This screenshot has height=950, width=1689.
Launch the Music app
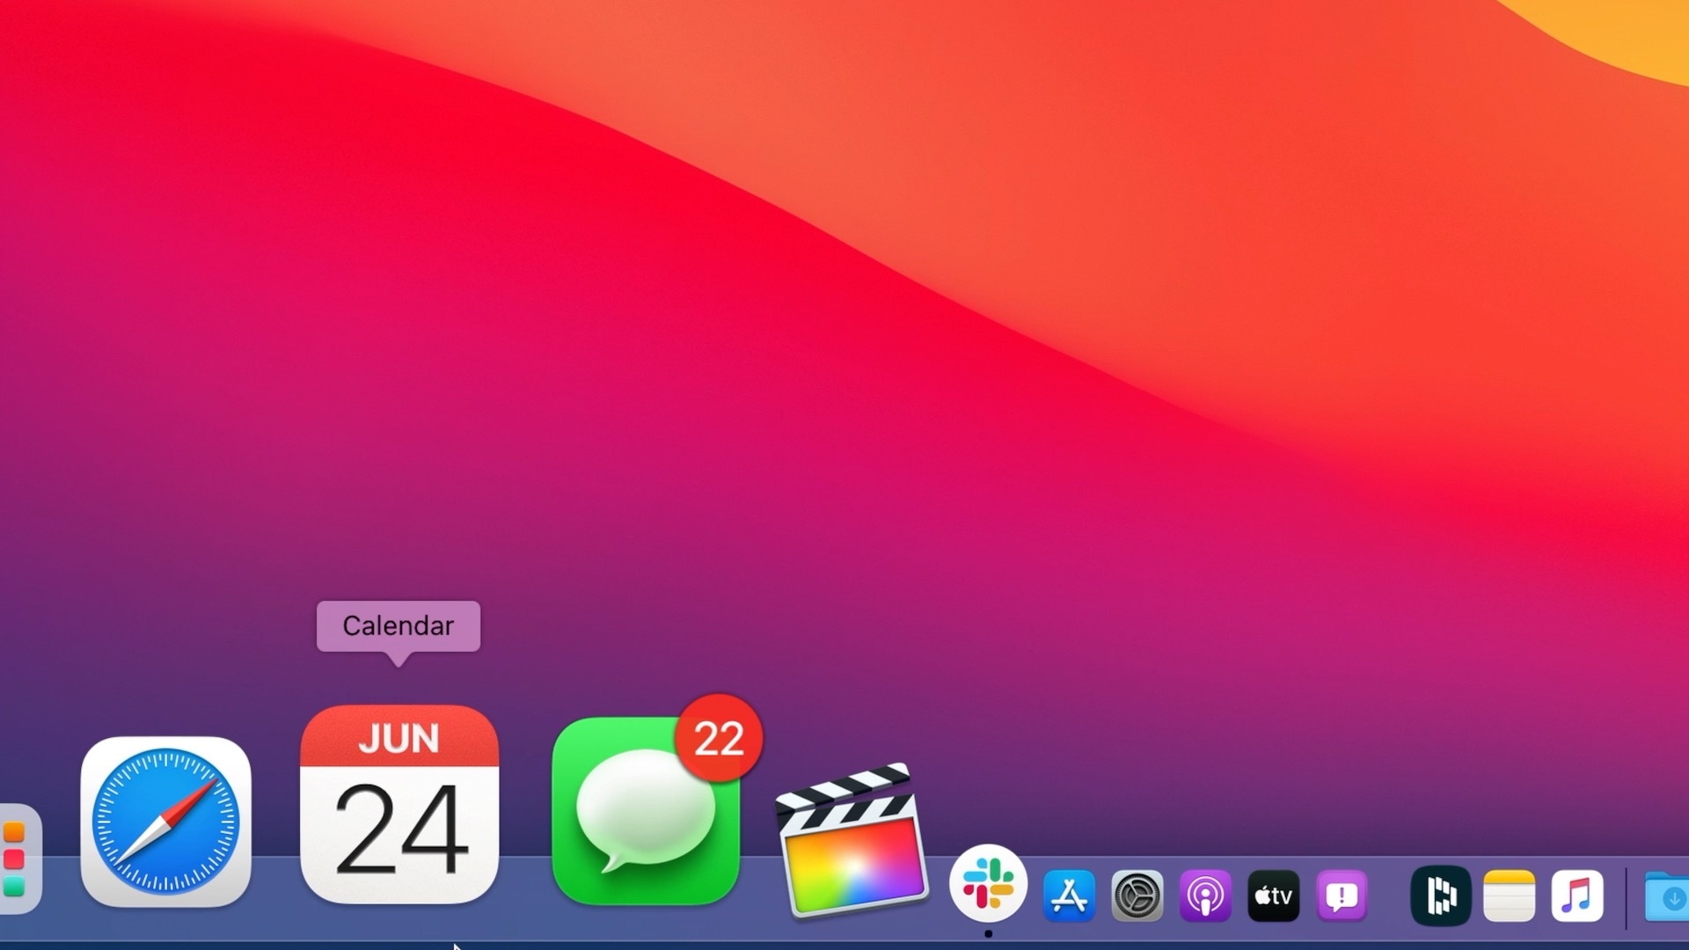tap(1576, 896)
